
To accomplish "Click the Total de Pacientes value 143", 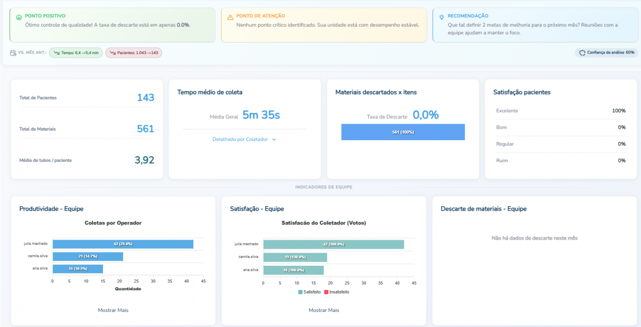I will 146,98.
